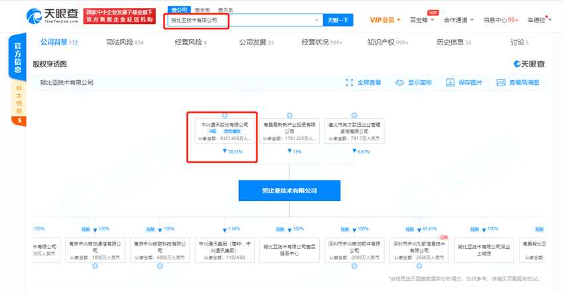Open the 司法风险 tab

click(125, 42)
